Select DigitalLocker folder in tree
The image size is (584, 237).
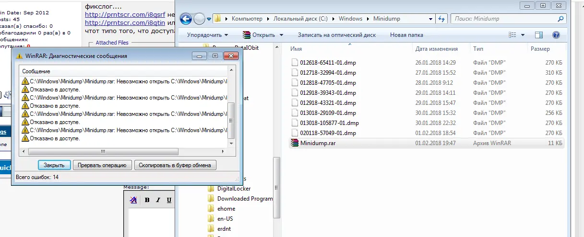[x=234, y=189]
